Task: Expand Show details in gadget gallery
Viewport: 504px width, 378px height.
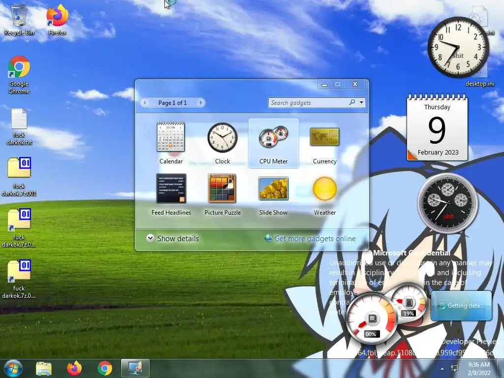Action: [173, 239]
